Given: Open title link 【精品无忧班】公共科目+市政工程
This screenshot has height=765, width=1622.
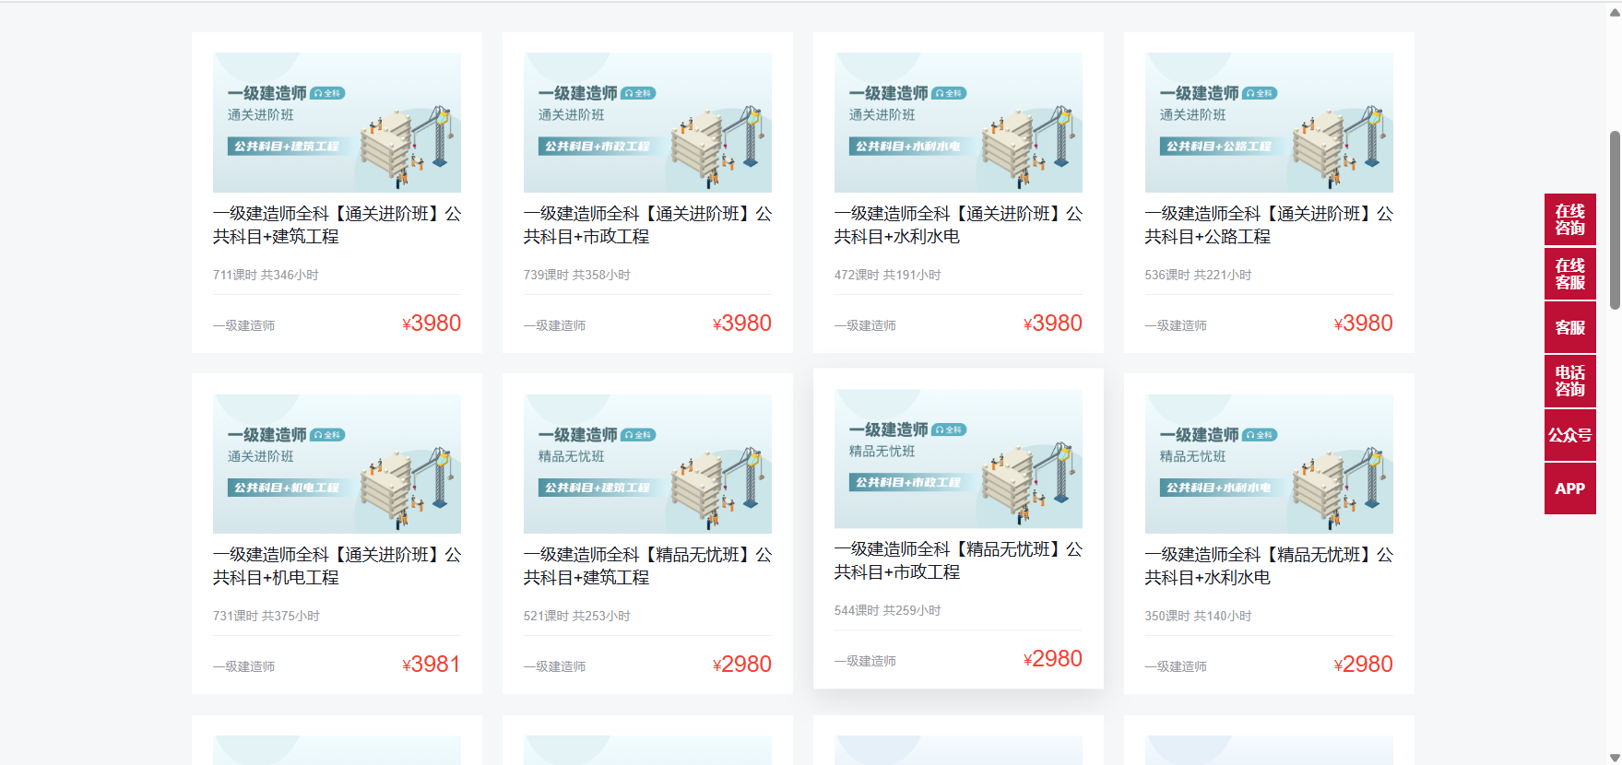Looking at the screenshot, I should tap(958, 560).
